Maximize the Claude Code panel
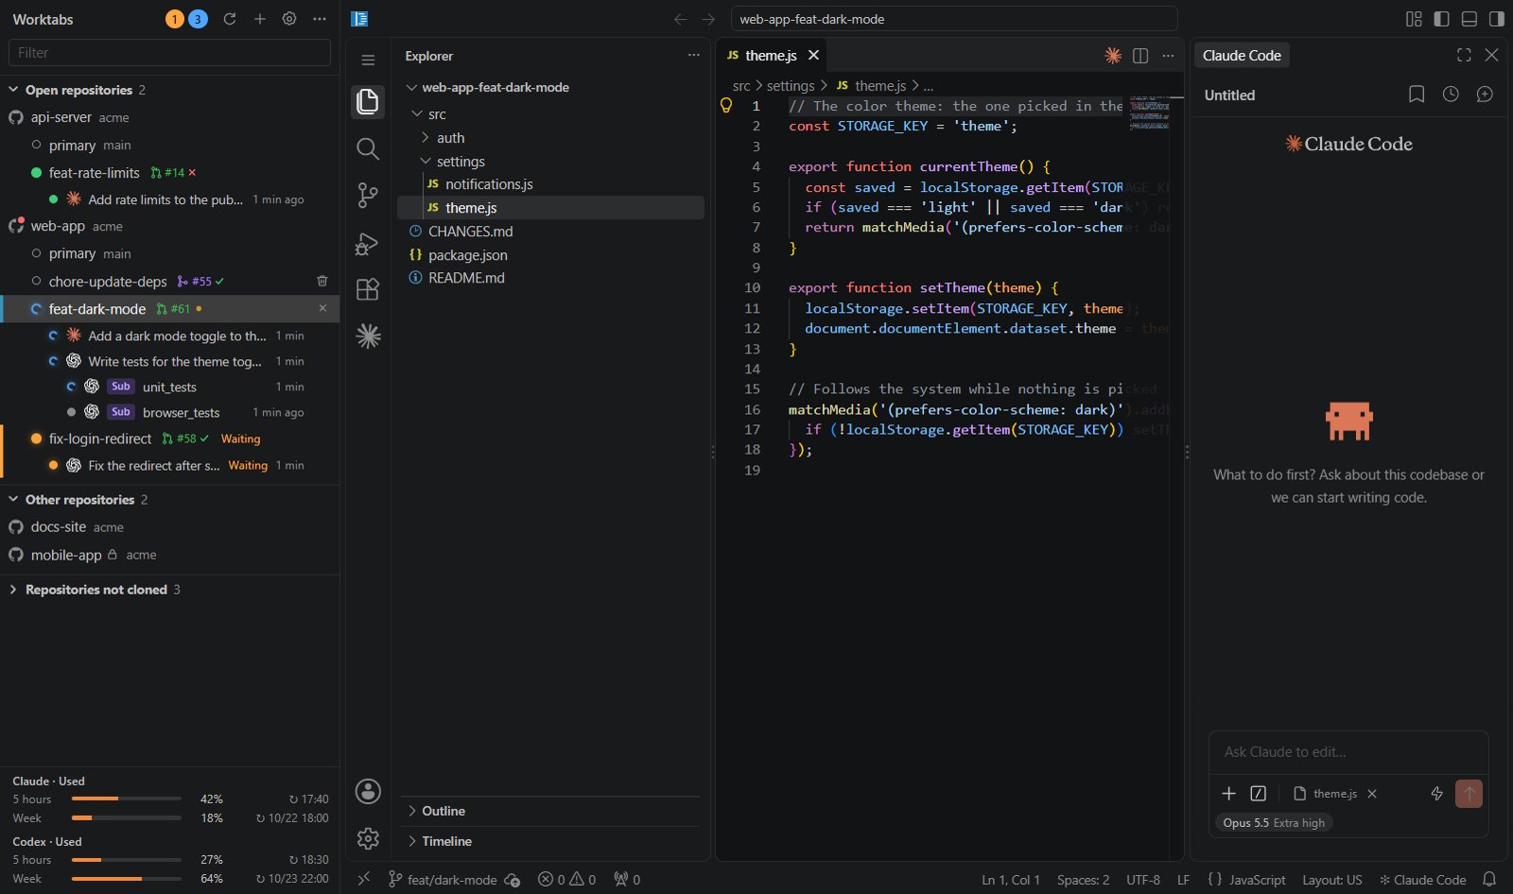 pyautogui.click(x=1464, y=56)
